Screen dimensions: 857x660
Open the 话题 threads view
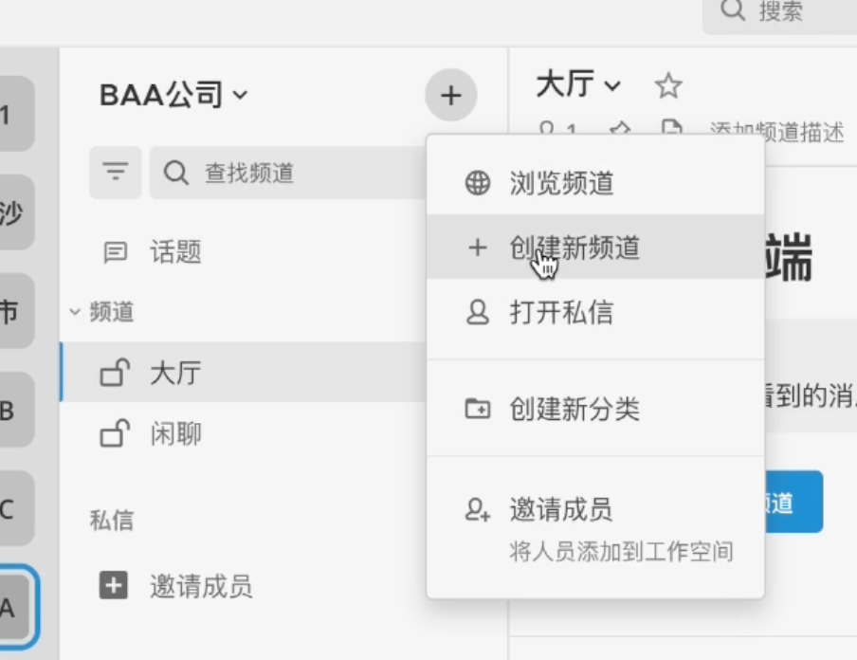coord(175,252)
